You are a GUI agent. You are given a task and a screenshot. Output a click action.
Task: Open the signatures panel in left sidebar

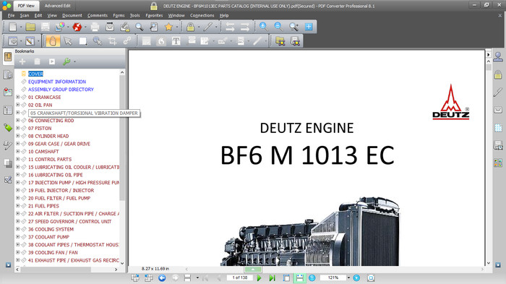[8, 145]
